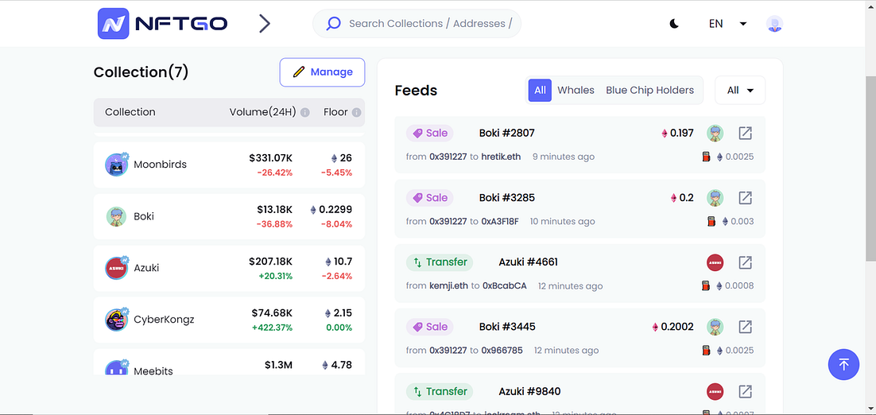Click Azuki logo on Azuki #9840 feed

pos(715,391)
